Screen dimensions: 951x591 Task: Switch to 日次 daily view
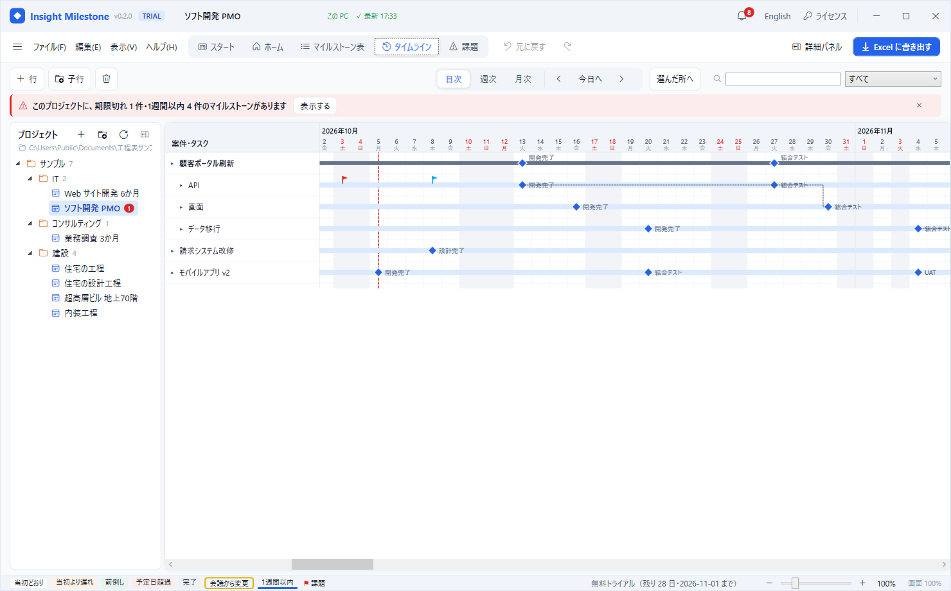tap(454, 79)
